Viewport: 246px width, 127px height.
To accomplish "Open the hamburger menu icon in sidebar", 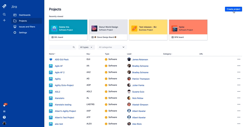I will click(4, 111).
